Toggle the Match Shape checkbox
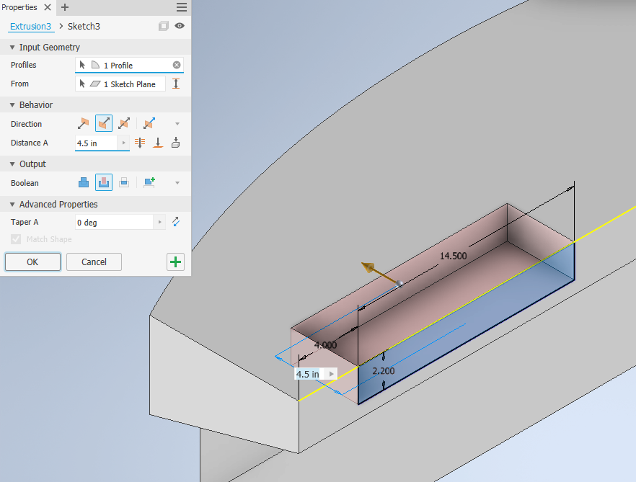Viewport: 636px width, 482px height. coord(16,239)
